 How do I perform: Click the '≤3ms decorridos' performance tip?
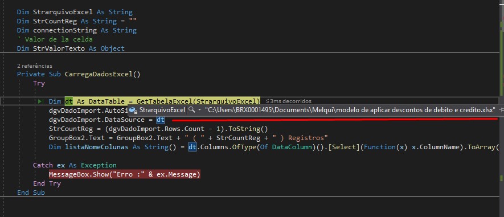(x=289, y=101)
